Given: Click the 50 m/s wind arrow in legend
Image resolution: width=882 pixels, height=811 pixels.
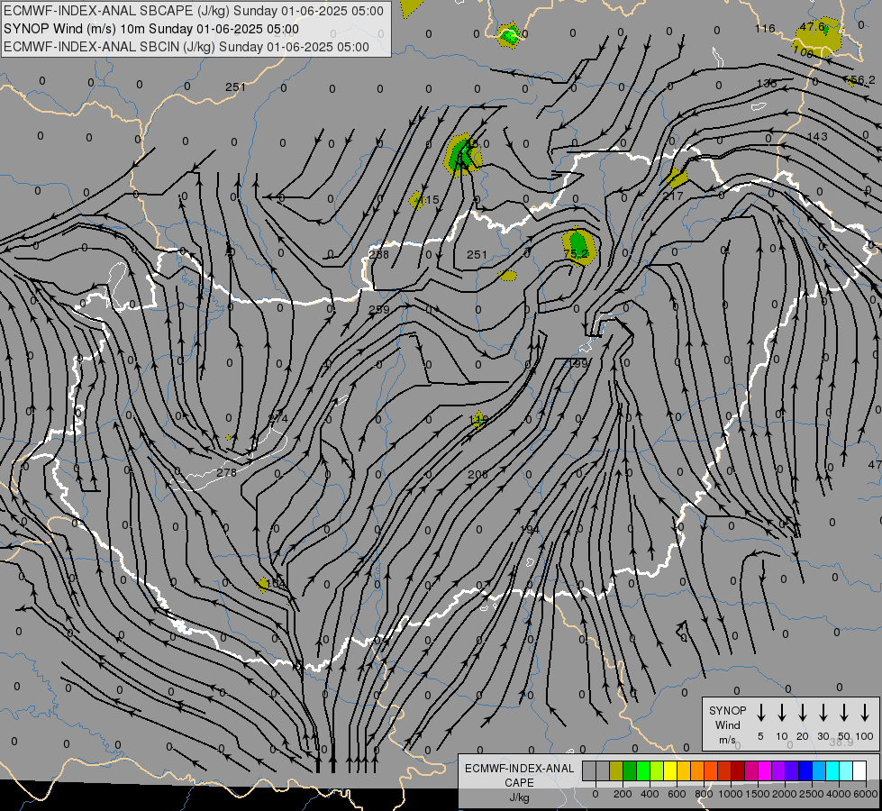Looking at the screenshot, I should (844, 713).
